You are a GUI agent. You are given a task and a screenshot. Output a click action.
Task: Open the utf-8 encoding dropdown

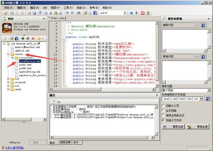[125, 13]
